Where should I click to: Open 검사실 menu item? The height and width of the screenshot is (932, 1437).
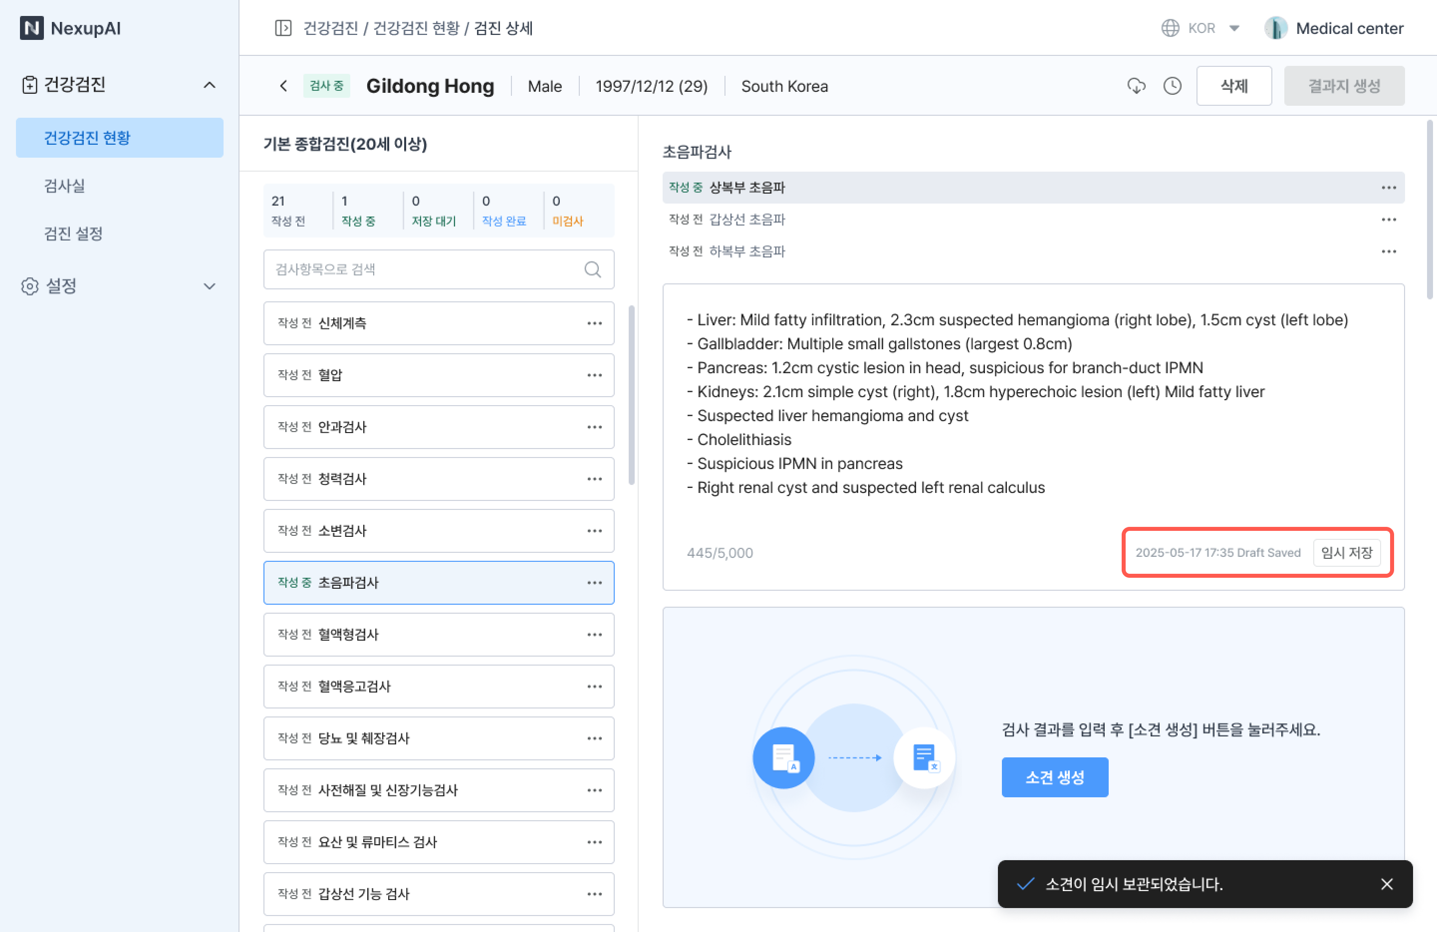click(64, 185)
